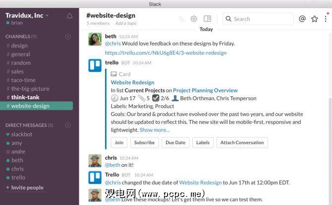The height and width of the screenshot is (205, 332).
Task: Expand the Travidux, Inc workspace menu
Action: pos(27,15)
